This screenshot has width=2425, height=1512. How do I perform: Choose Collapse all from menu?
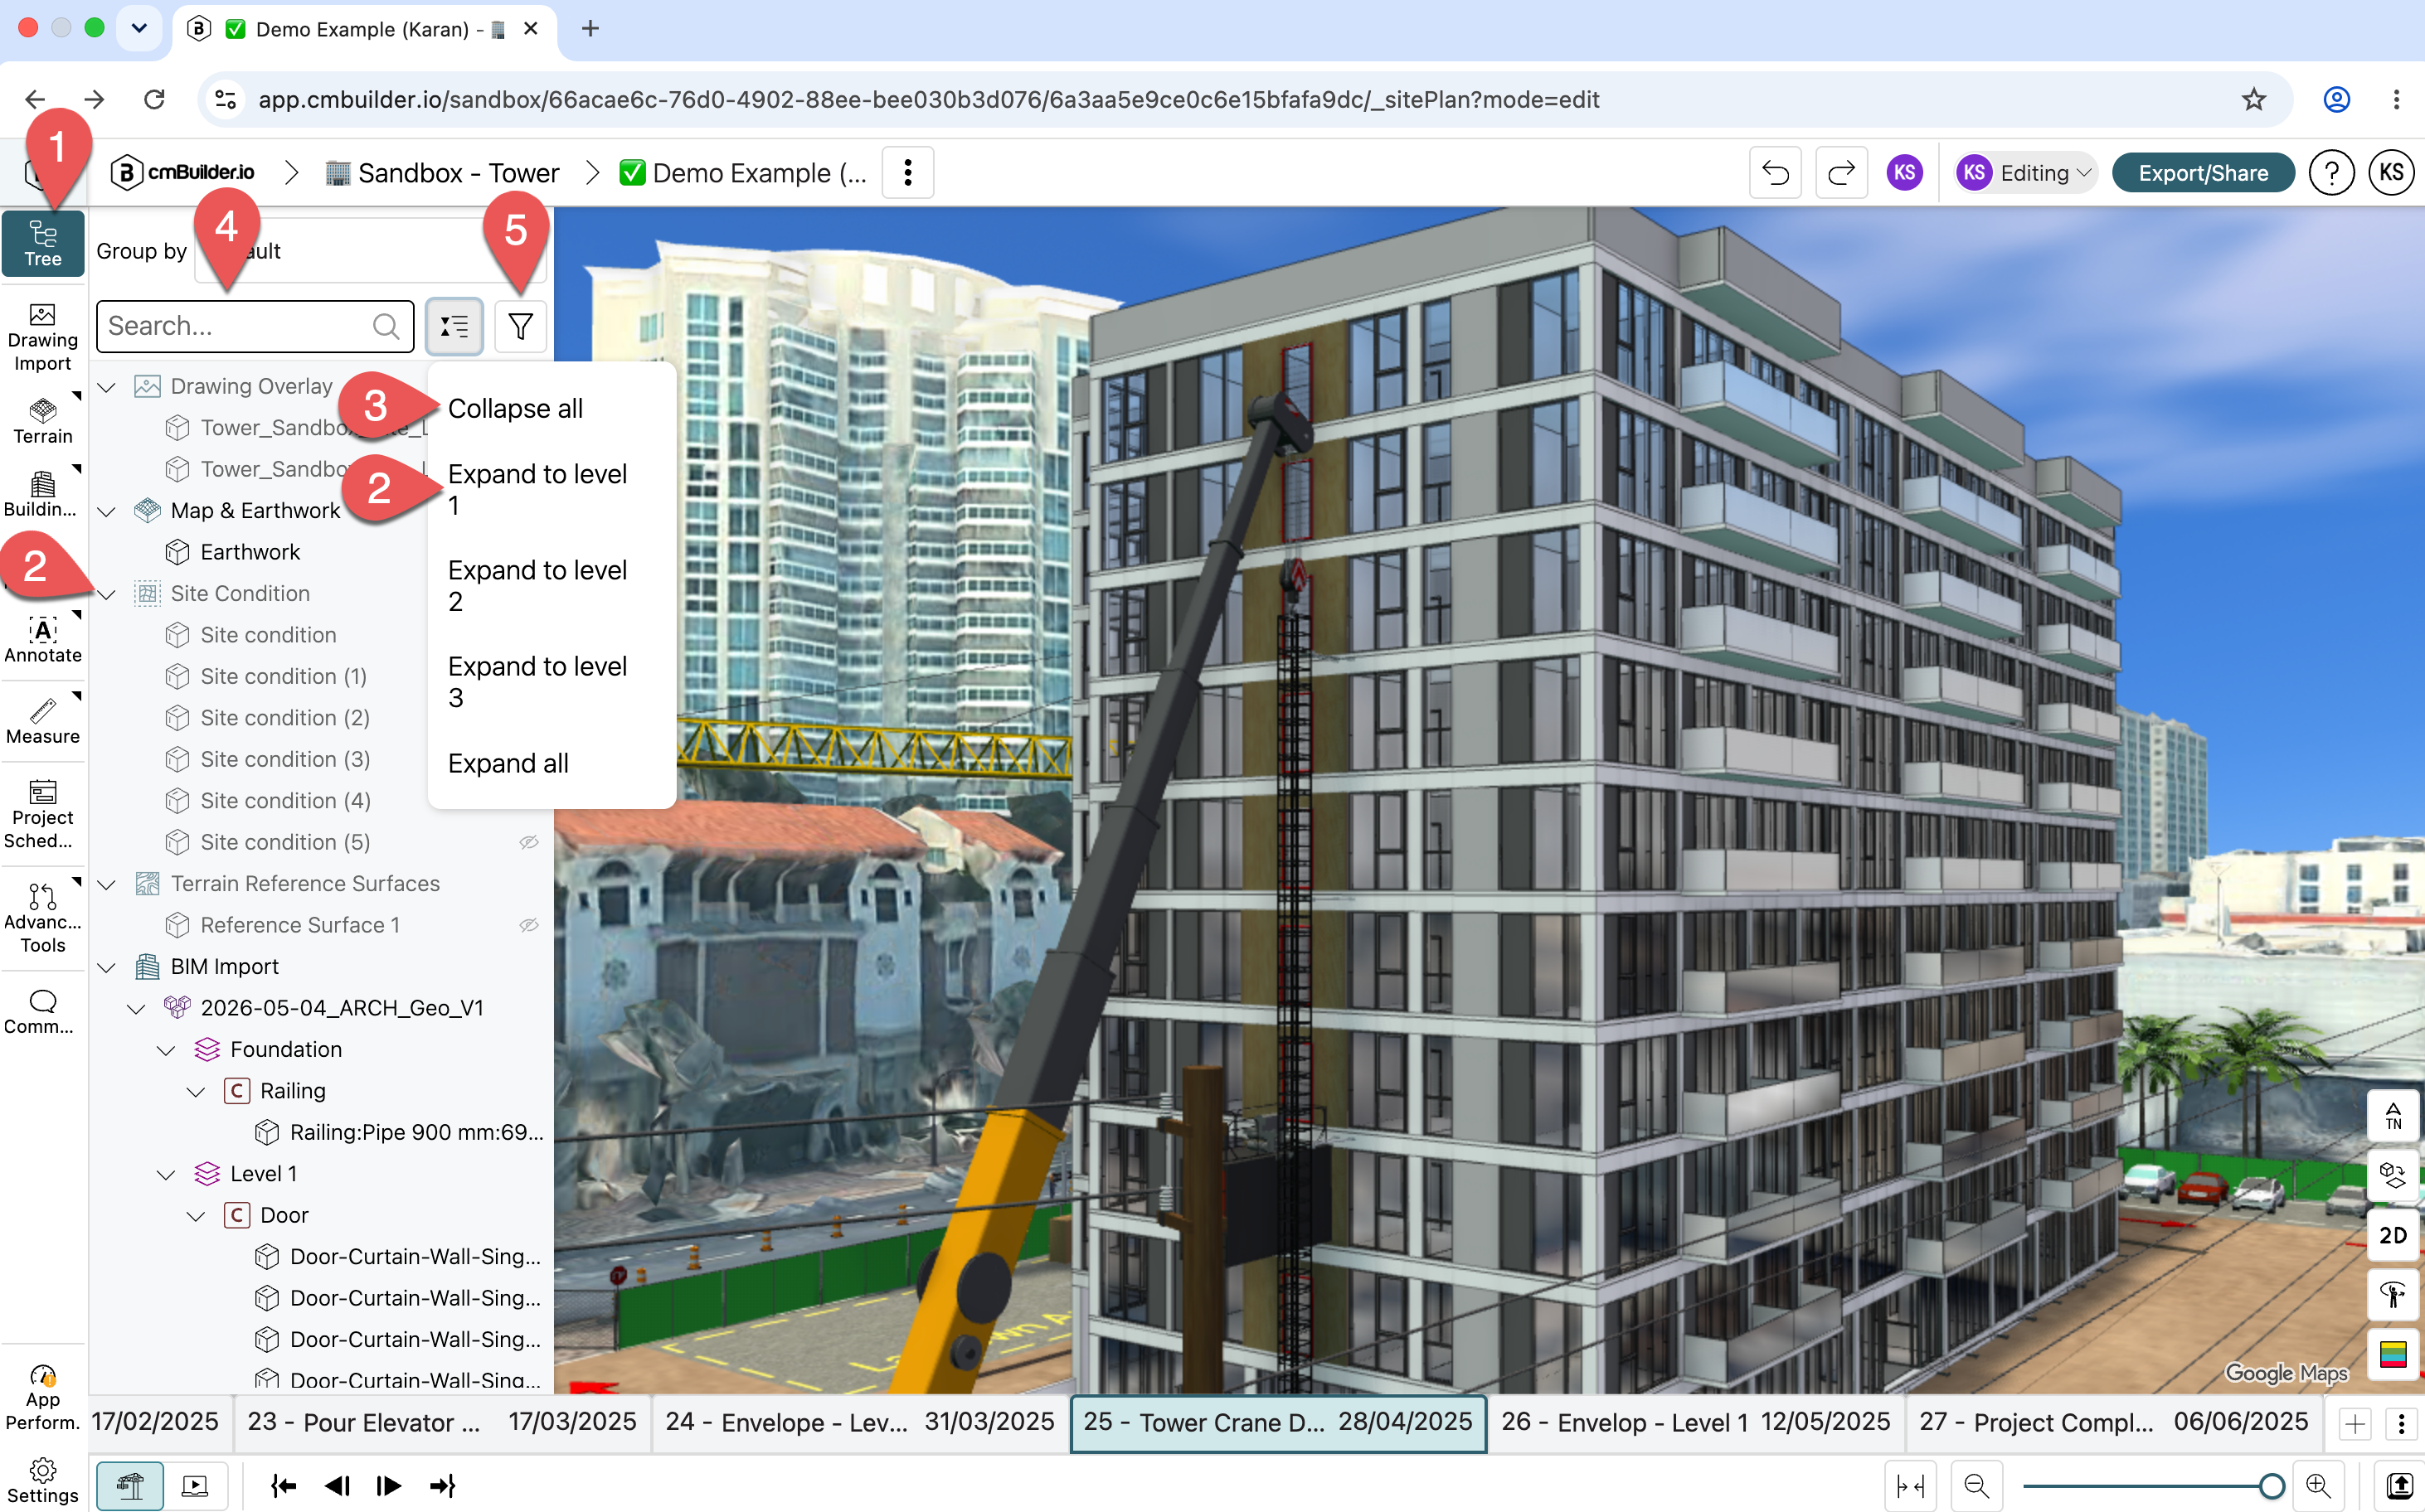pyautogui.click(x=552, y=408)
